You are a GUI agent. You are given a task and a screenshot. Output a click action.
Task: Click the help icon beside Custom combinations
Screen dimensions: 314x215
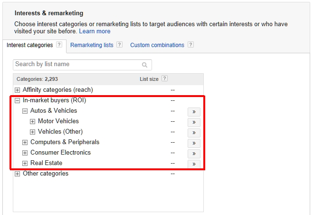click(x=190, y=45)
